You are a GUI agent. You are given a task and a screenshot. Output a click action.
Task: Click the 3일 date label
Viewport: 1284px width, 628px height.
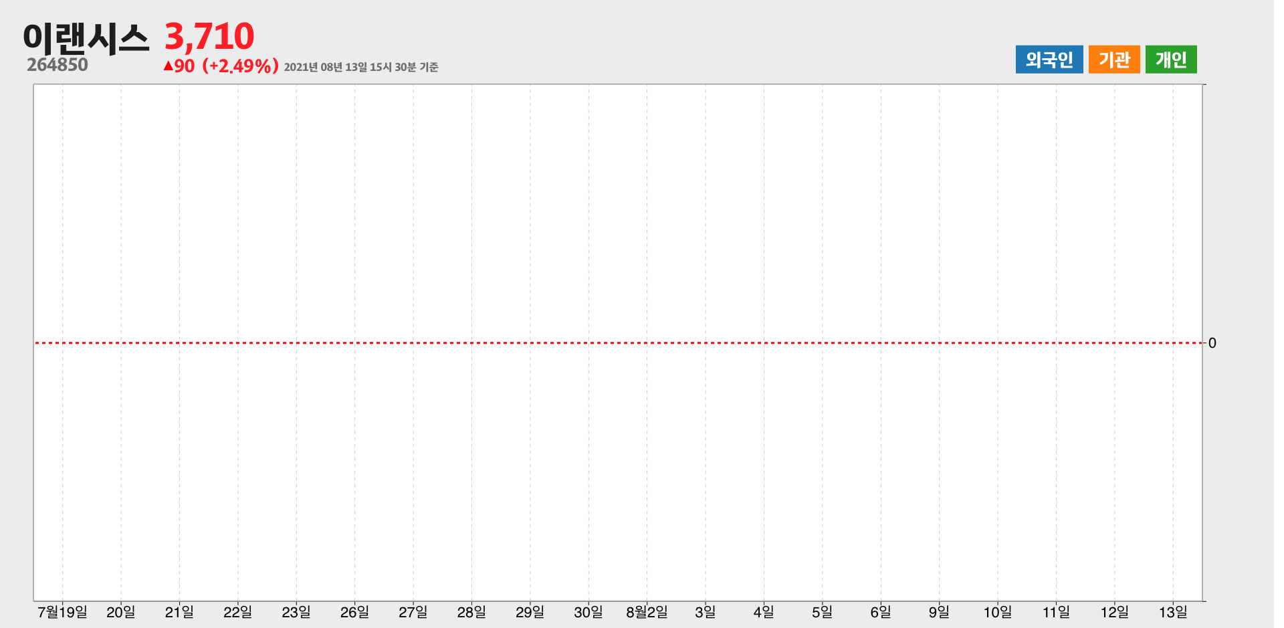tap(706, 612)
